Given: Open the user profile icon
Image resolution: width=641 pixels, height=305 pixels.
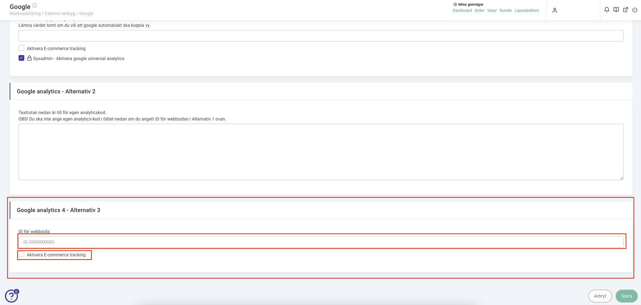Looking at the screenshot, I should [555, 10].
